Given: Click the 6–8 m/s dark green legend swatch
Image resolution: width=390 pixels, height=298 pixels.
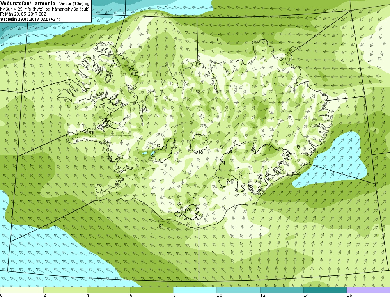Looking at the screenshot, I should tap(152, 290).
